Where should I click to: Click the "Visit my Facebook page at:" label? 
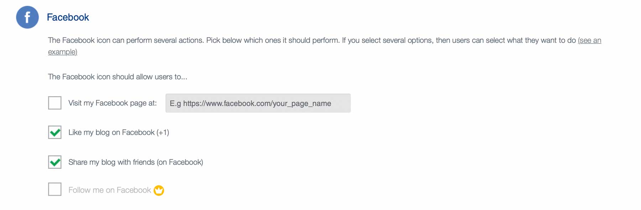pyautogui.click(x=112, y=103)
